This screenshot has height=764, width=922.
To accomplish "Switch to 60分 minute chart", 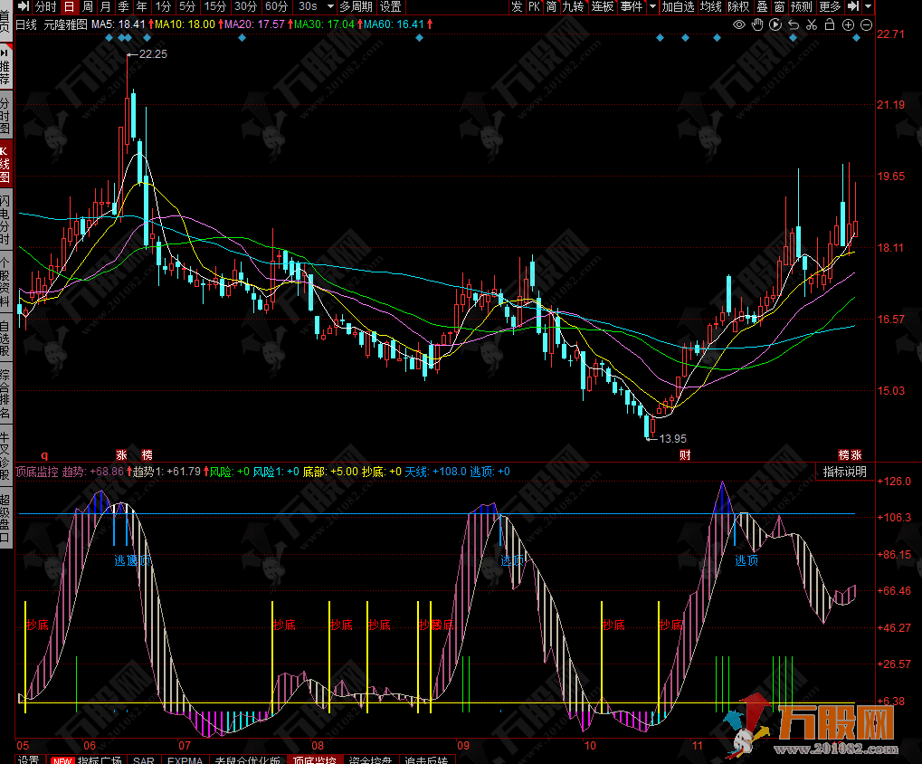I will (276, 6).
